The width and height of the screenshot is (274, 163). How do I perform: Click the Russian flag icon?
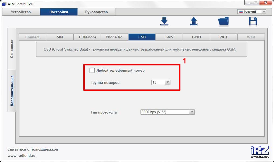coord(241,12)
